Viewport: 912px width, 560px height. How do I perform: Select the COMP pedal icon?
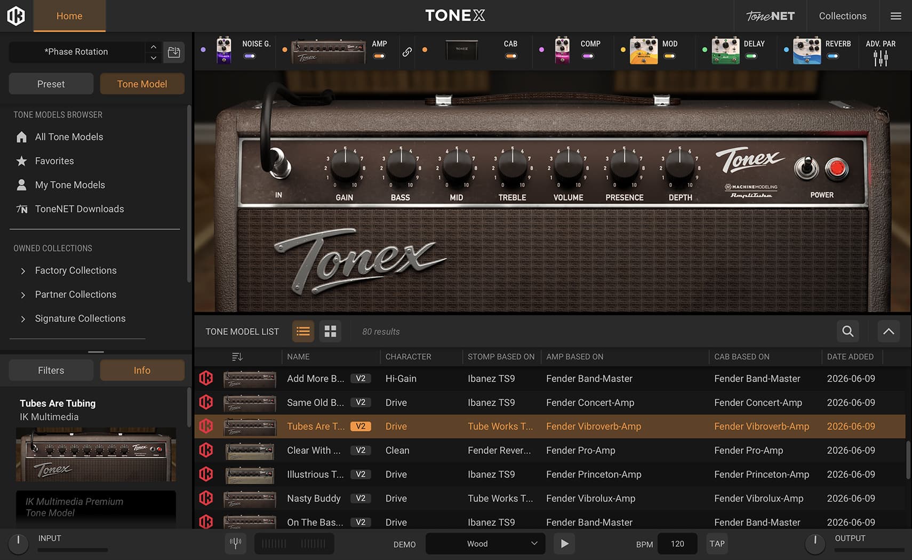(562, 50)
